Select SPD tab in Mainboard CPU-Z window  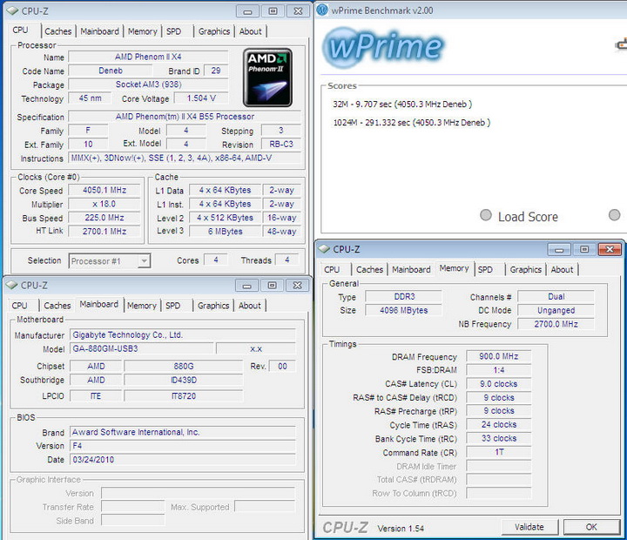(172, 306)
